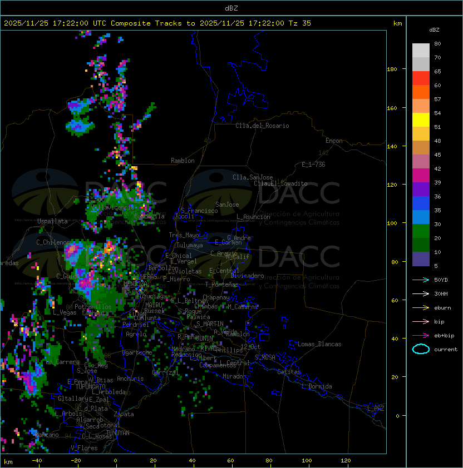Click the 'Zapata' place label
Viewport: 463px width, 468px height.
[124, 414]
